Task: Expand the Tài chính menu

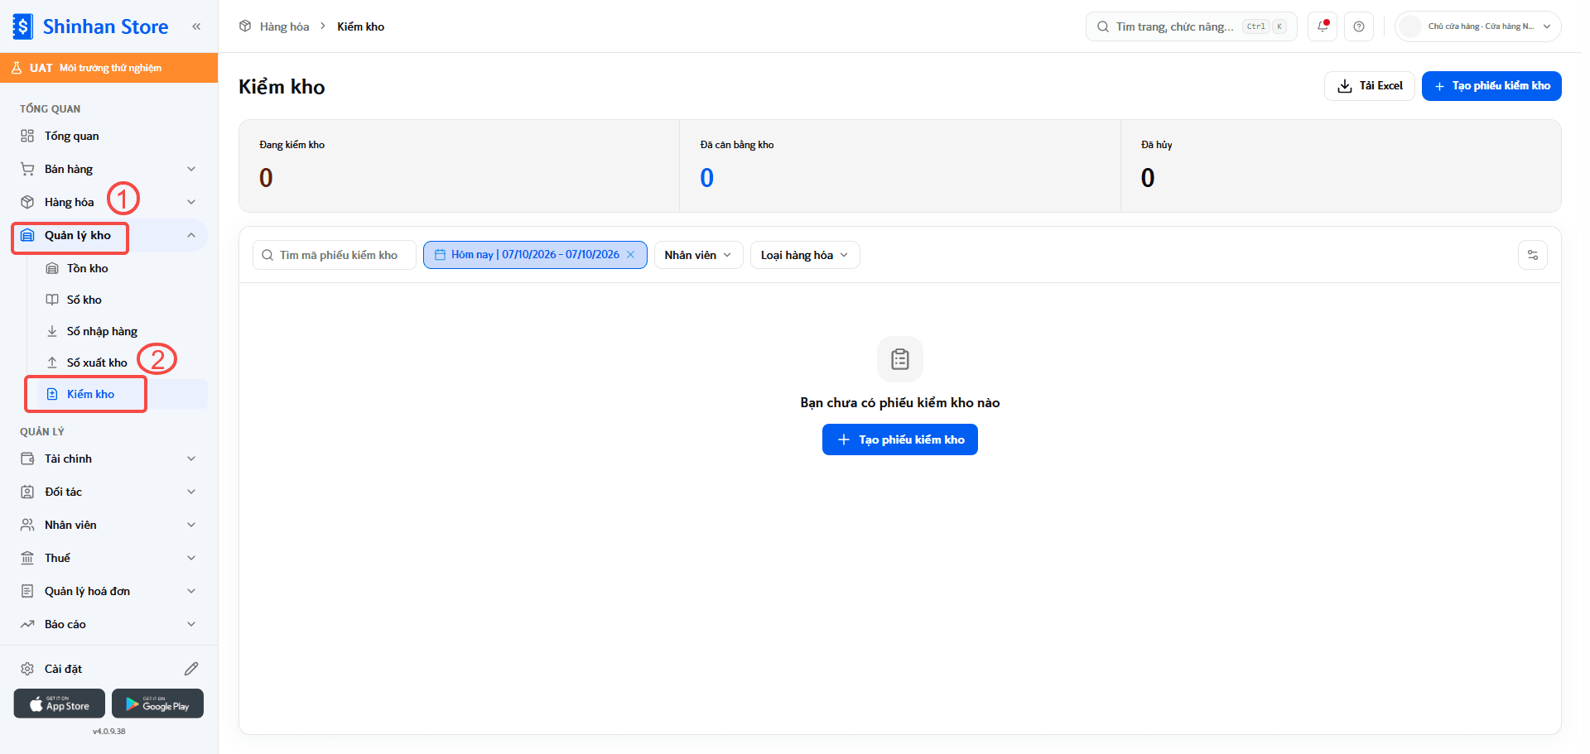Action: (109, 459)
